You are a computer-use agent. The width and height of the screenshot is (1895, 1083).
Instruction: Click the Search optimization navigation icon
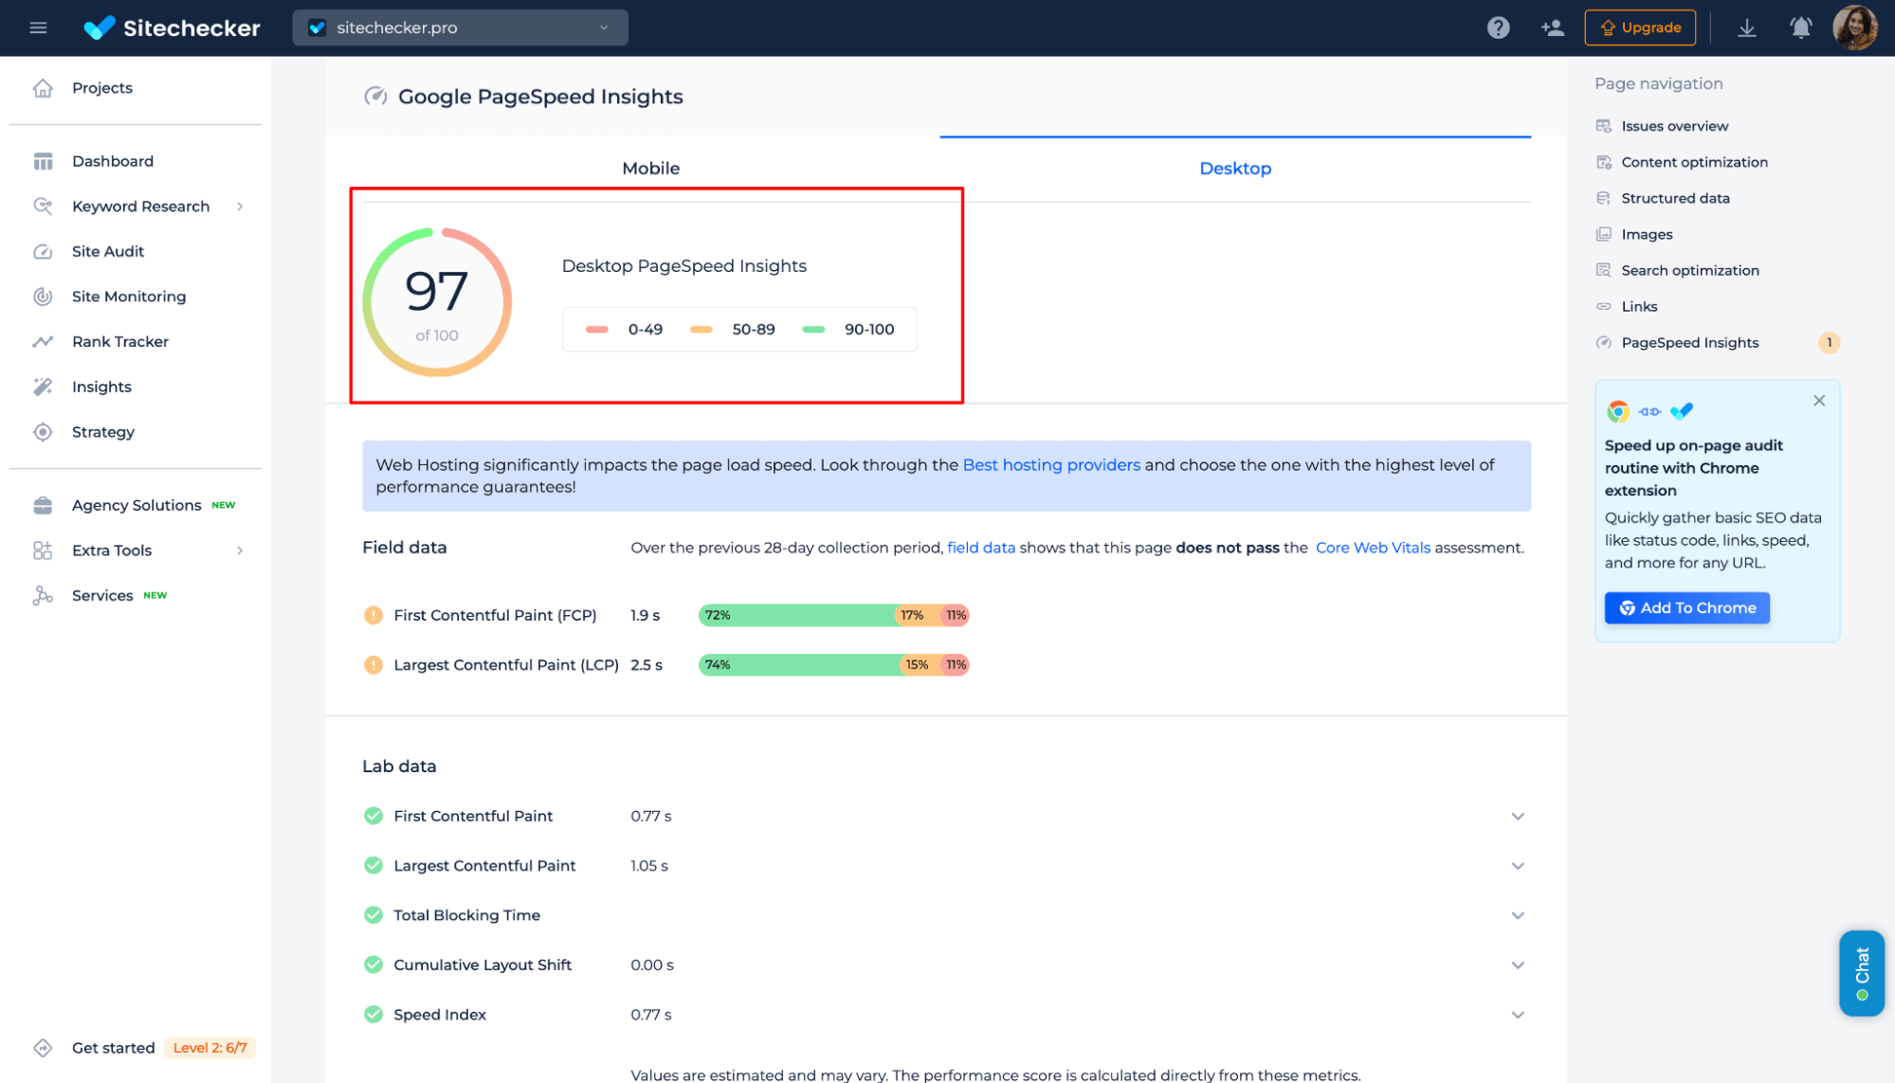click(1603, 270)
